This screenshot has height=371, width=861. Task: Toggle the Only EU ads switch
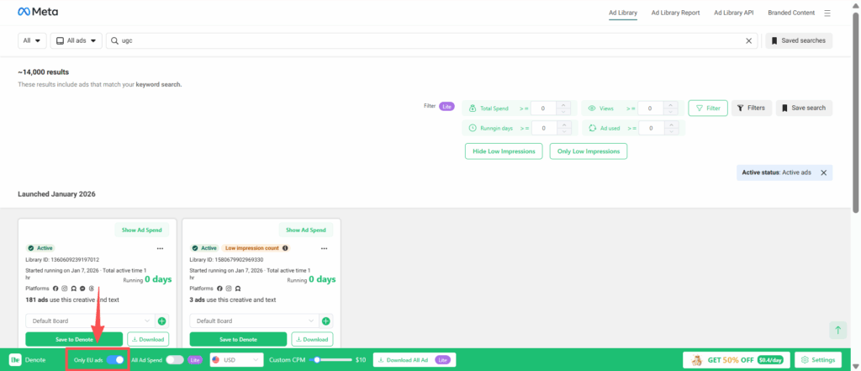(x=115, y=359)
